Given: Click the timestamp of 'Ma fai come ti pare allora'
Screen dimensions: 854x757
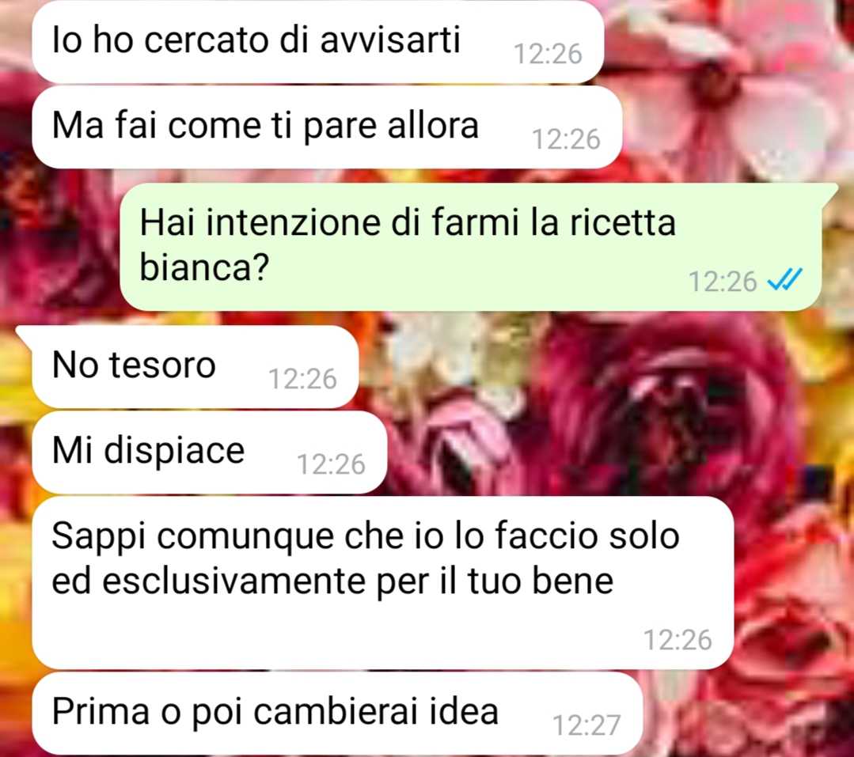Looking at the screenshot, I should coord(566,139).
